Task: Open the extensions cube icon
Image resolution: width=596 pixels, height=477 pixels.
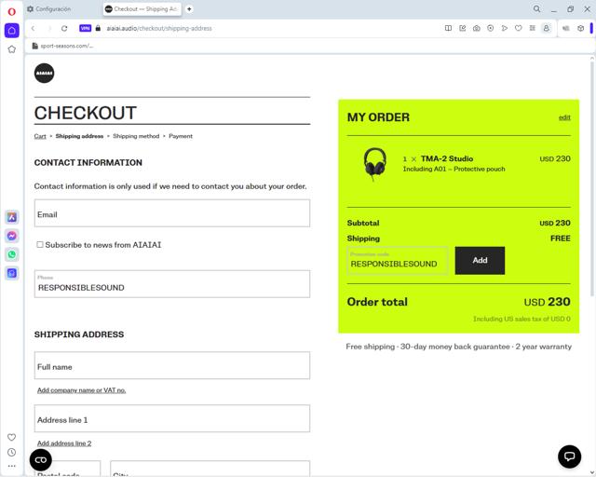Action: click(x=580, y=28)
